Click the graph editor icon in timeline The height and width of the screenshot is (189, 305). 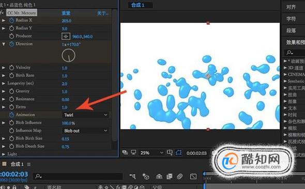(193, 177)
